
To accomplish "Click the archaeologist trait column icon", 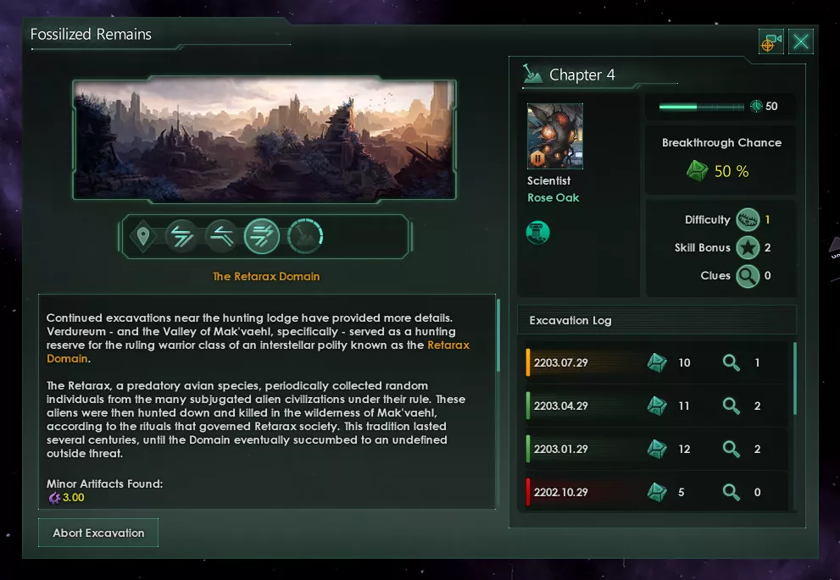I will point(538,233).
